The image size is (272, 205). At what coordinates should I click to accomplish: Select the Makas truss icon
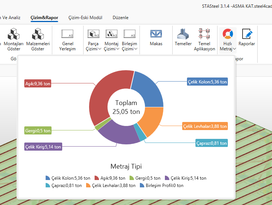[156, 35]
